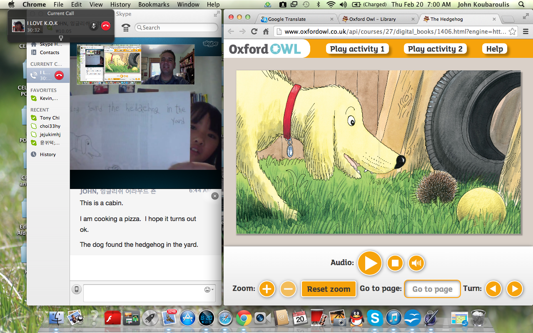The image size is (533, 333).
Task: Launch Google Chrome from the Dock
Action: tap(244, 318)
